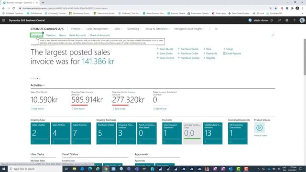
Task: Collapse the Activities section
Action: coord(38,85)
